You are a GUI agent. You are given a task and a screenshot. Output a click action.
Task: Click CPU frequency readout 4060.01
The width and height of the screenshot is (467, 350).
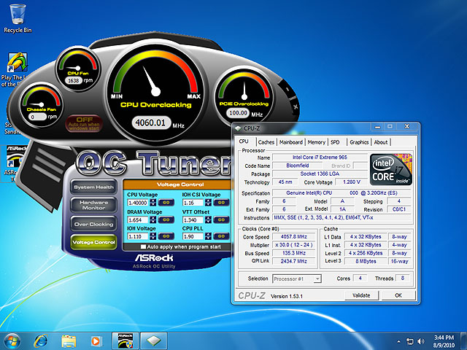pyautogui.click(x=150, y=122)
